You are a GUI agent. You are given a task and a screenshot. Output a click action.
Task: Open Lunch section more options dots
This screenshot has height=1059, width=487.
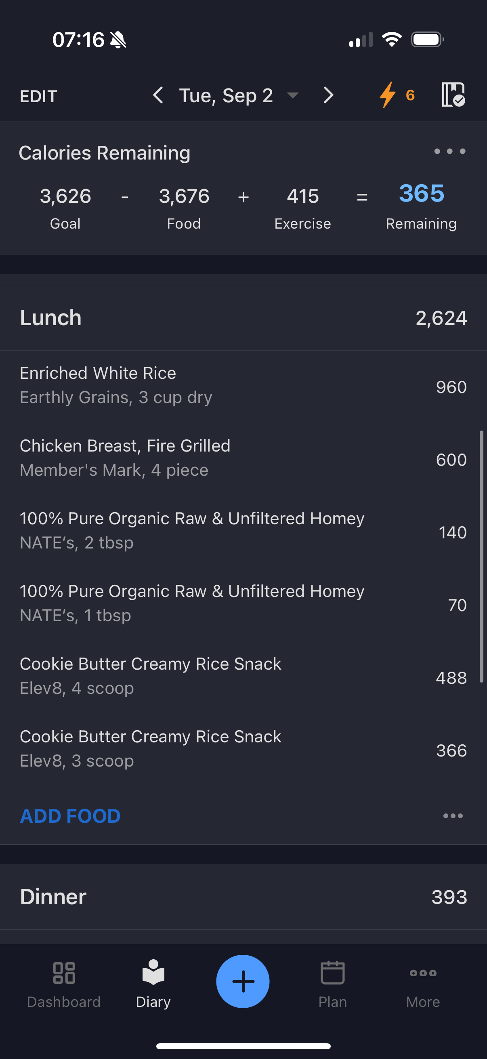(453, 815)
